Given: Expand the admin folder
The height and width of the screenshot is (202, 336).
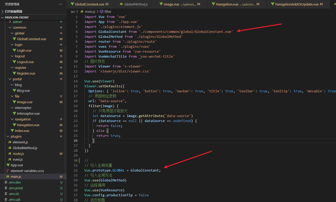Looking at the screenshot, I should (x=10, y=22).
